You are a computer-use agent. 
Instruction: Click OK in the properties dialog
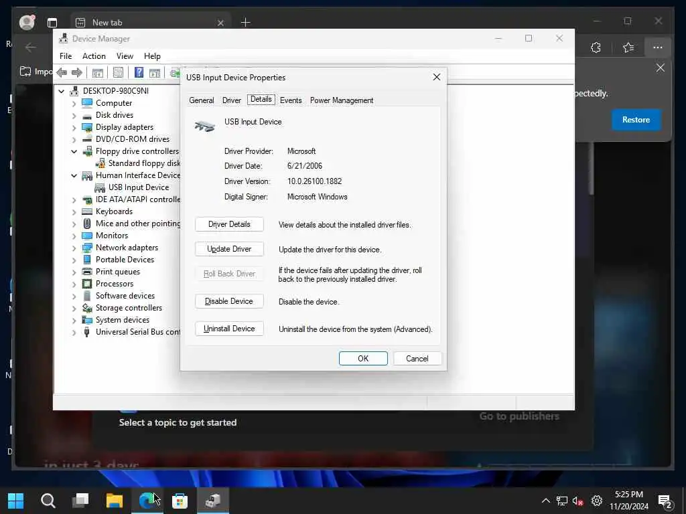click(x=363, y=359)
